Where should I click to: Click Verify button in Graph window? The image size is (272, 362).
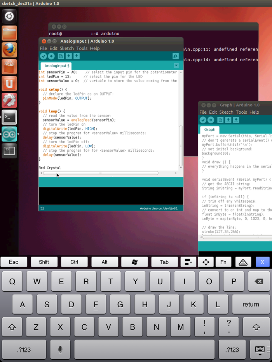(203, 120)
